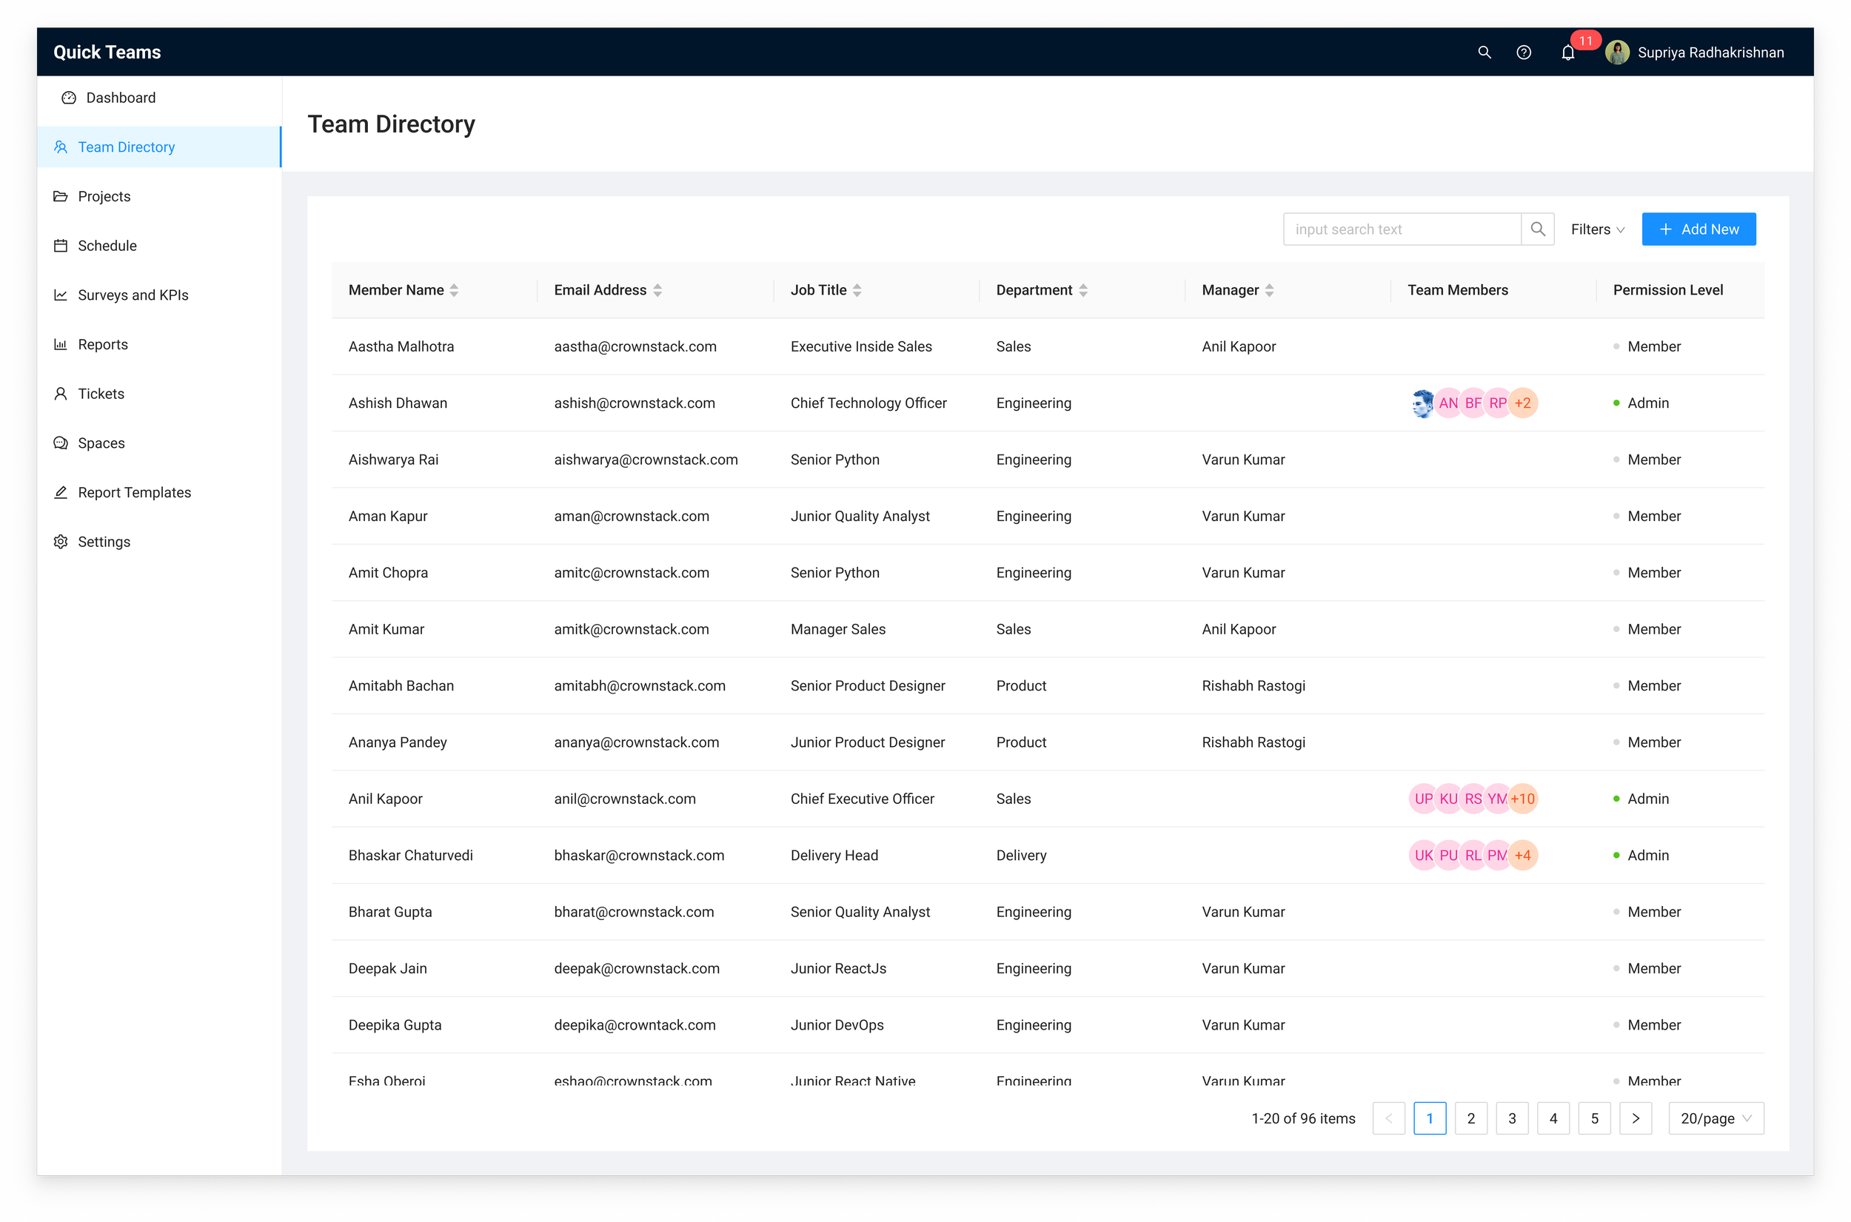Click the Settings gear icon in the sidebar
Image resolution: width=1851 pixels, height=1222 pixels.
click(61, 542)
